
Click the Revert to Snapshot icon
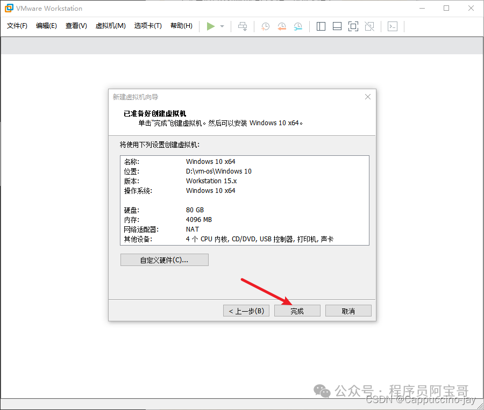pos(281,26)
